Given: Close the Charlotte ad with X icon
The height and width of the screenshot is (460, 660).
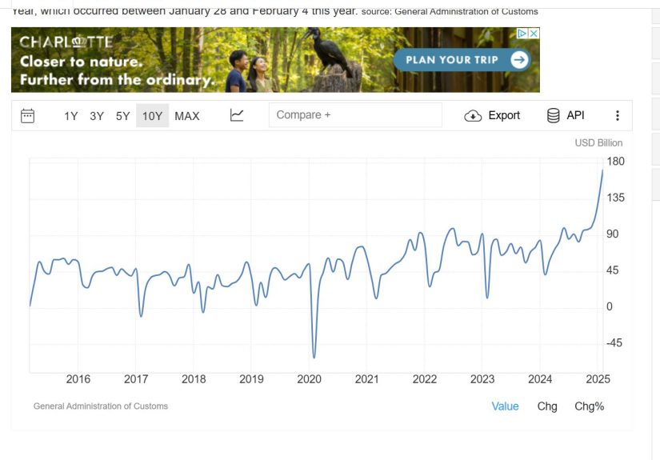Looking at the screenshot, I should pos(534,34).
